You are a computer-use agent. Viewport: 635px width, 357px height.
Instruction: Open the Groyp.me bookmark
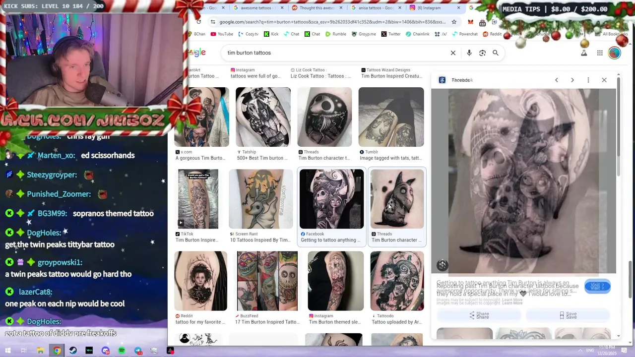364,34
